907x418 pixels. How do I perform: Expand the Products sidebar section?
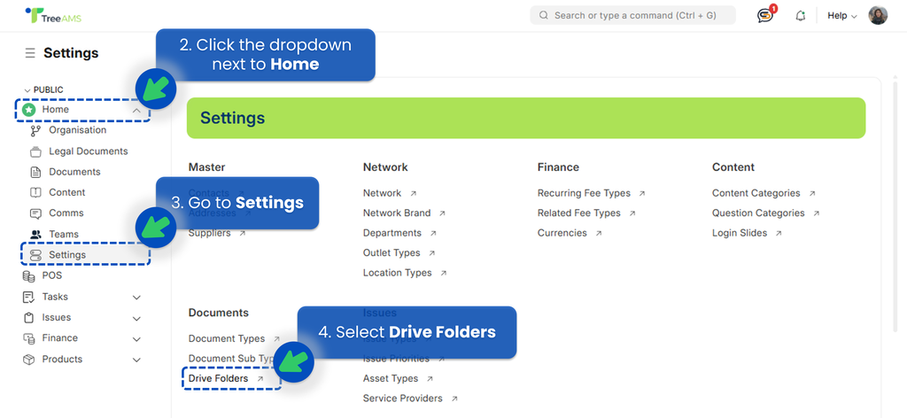click(136, 360)
